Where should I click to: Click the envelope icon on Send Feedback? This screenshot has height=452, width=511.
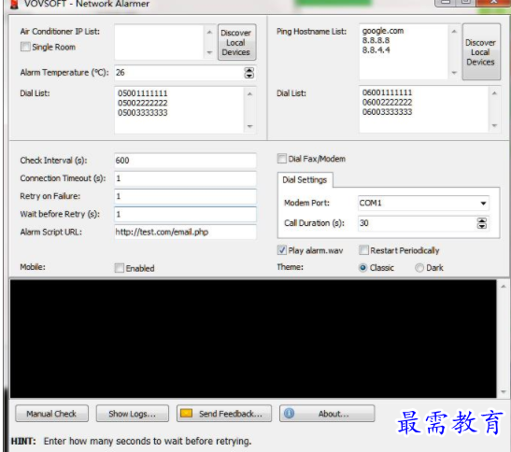click(187, 413)
